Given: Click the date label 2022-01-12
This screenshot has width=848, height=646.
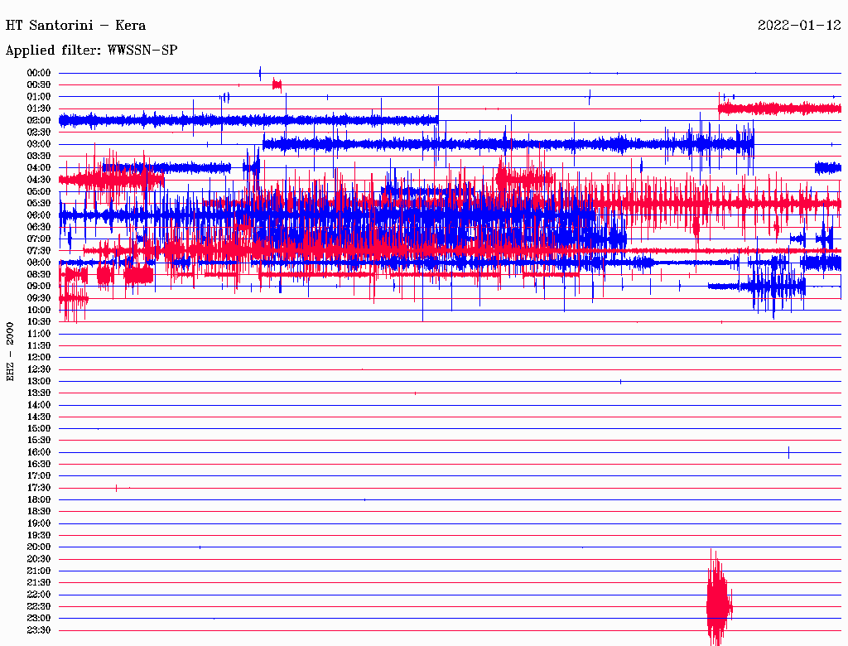Looking at the screenshot, I should [x=799, y=26].
